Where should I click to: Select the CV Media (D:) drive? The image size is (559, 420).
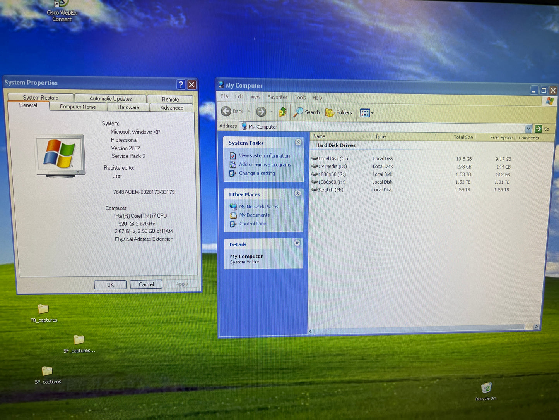[x=329, y=166]
